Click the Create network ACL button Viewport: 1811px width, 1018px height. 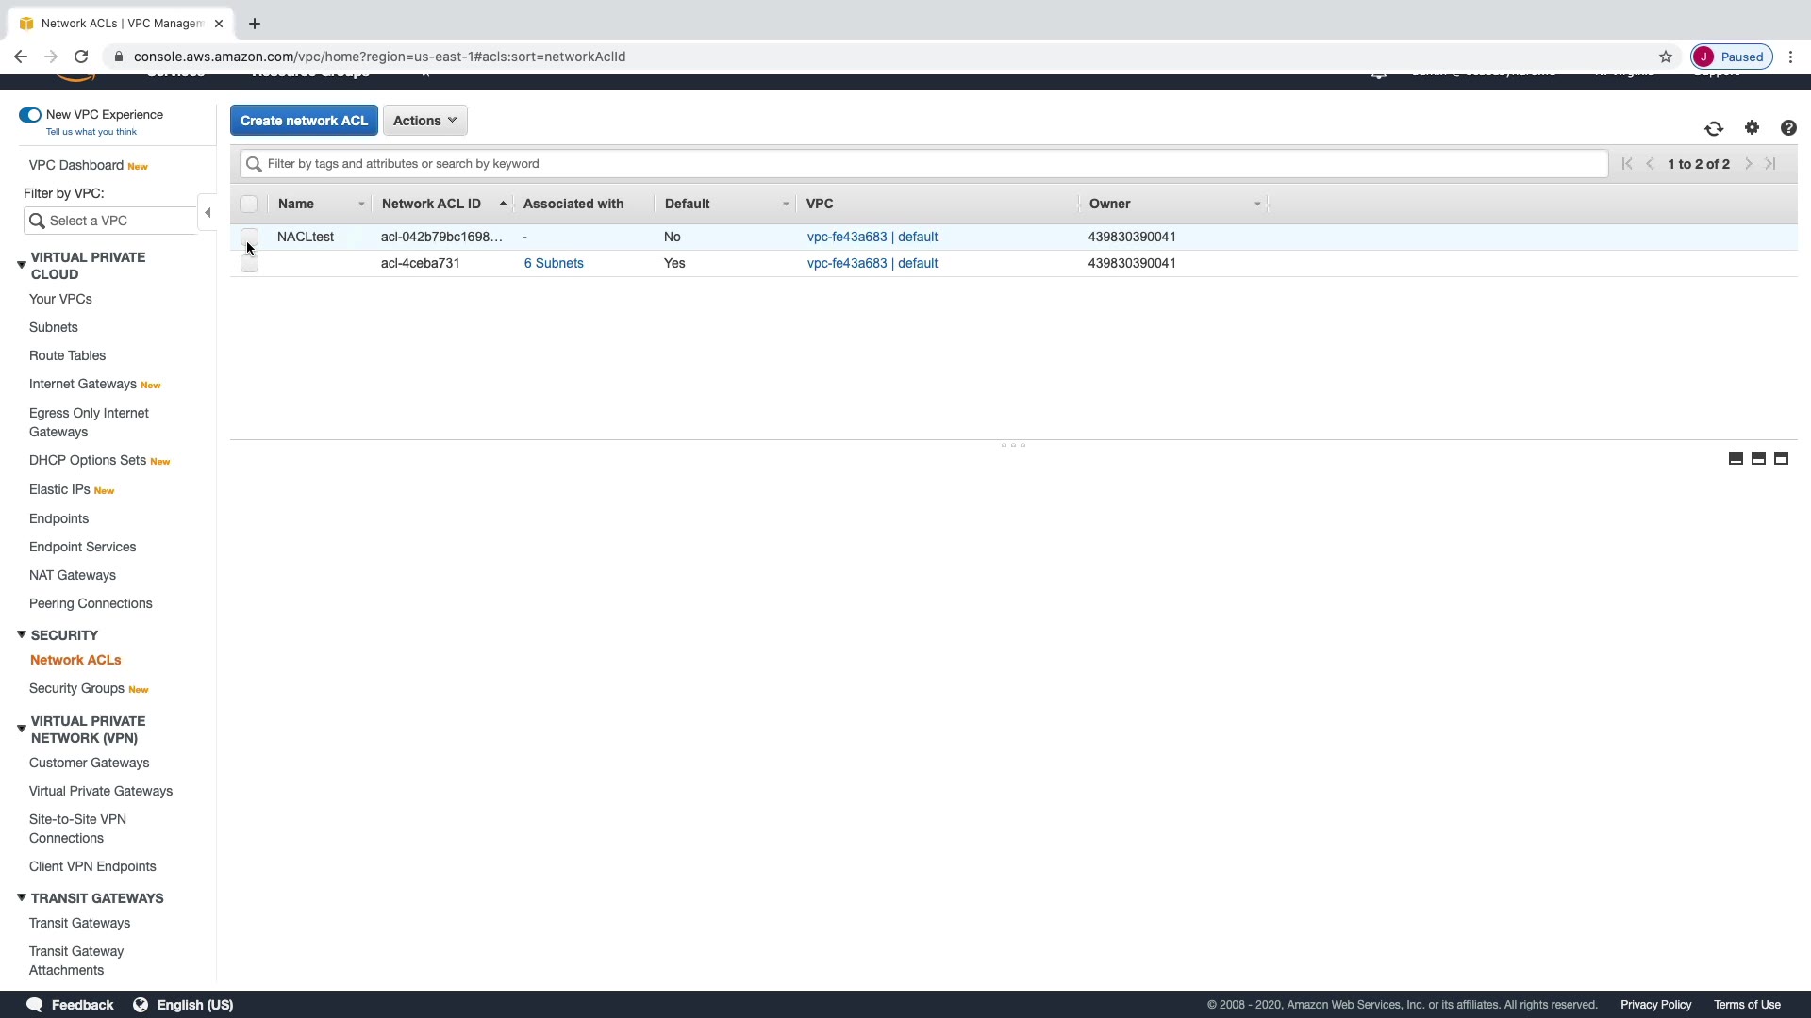pos(304,121)
